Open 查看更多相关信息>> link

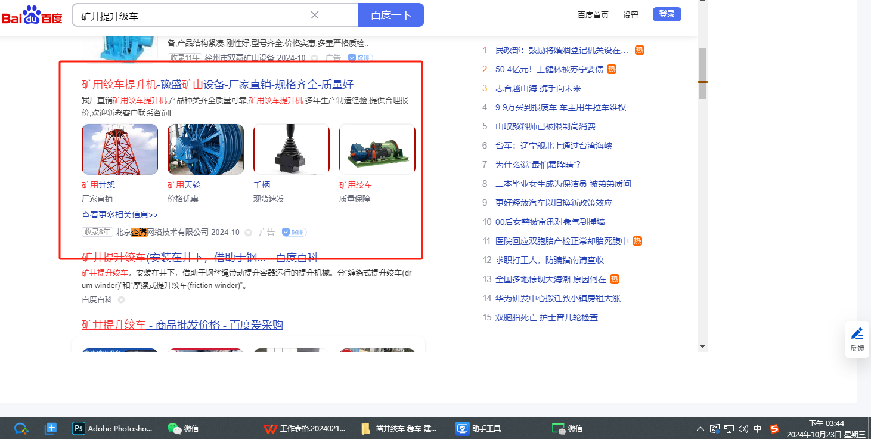click(x=120, y=215)
